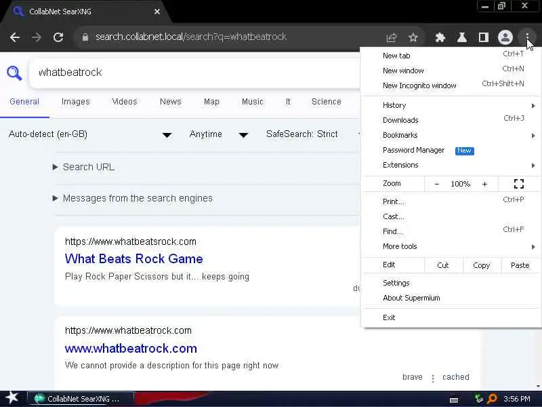
Task: Decrease zoom with the minus button
Action: click(436, 184)
